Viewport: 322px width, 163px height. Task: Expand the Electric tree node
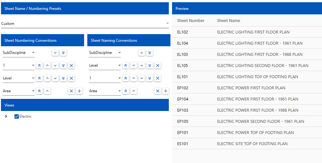click(6, 116)
